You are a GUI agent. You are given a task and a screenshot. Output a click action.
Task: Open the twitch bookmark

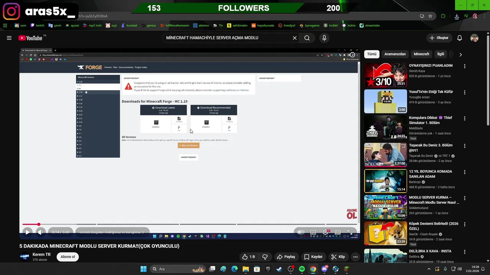click(x=37, y=26)
